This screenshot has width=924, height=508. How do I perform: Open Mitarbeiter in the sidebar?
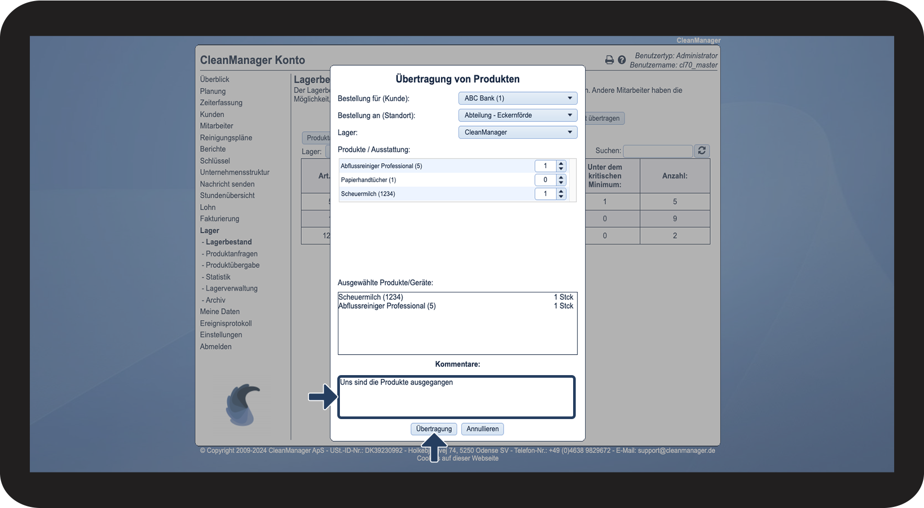(x=216, y=126)
